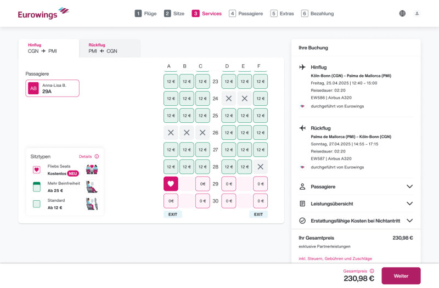Image resolution: width=439 pixels, height=288 pixels.
Task: Expand the Passagiere section in booking summary
Action: 356,187
